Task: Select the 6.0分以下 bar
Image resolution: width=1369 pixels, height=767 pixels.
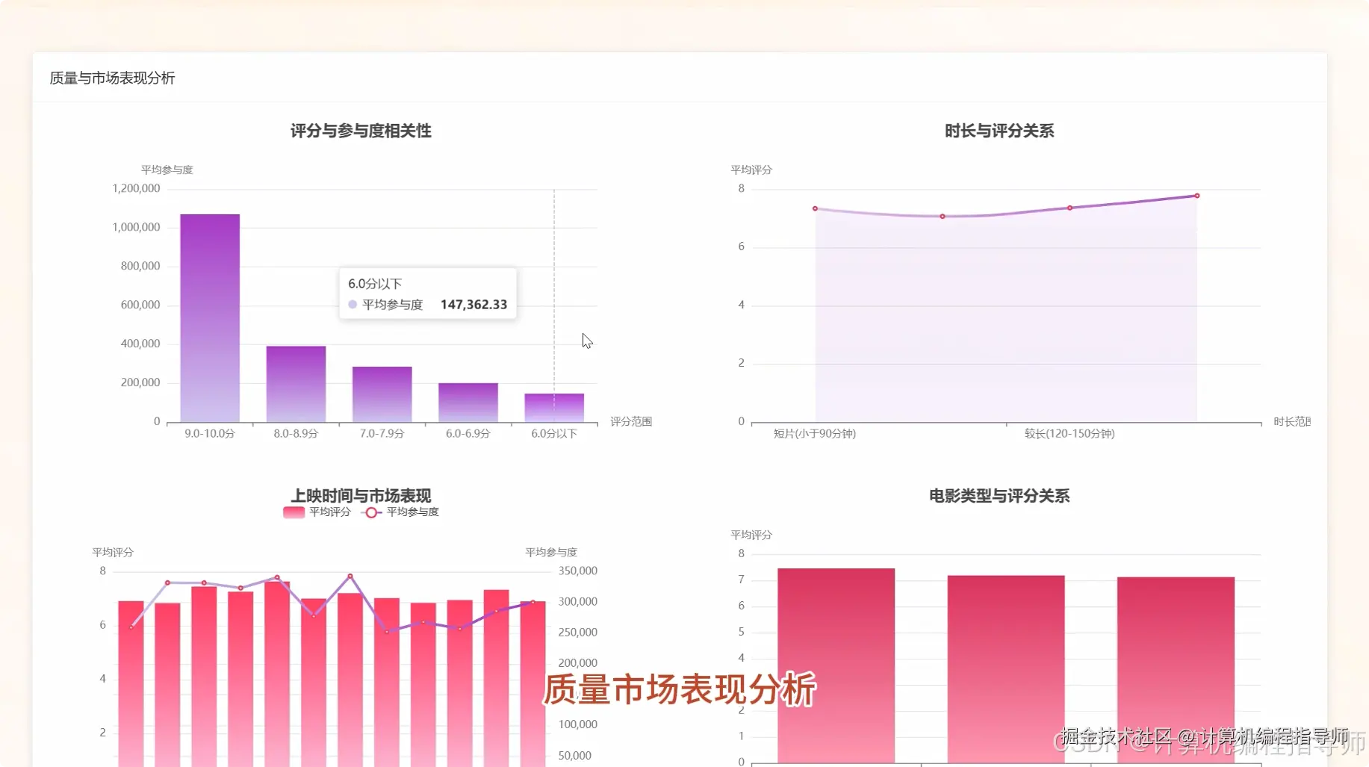Action: coord(554,407)
